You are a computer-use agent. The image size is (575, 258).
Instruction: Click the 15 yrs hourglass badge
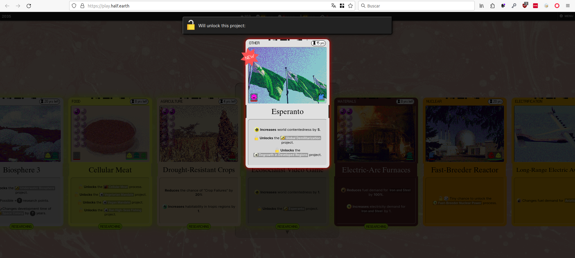tap(318, 43)
